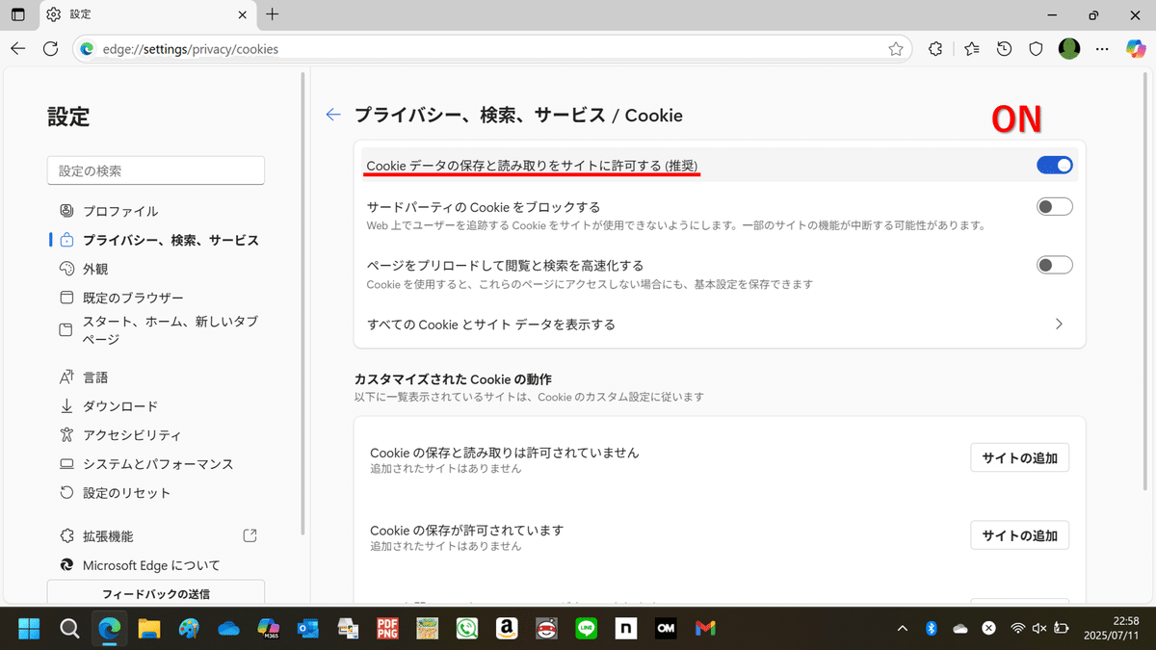This screenshot has height=650, width=1156.
Task: Open the Microsoft 365 Copilot taskbar app
Action: click(x=269, y=628)
